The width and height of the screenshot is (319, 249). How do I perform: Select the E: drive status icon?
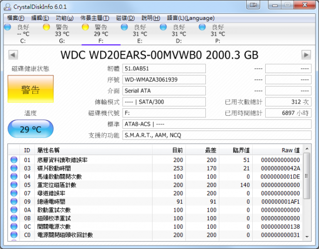(x=124, y=27)
